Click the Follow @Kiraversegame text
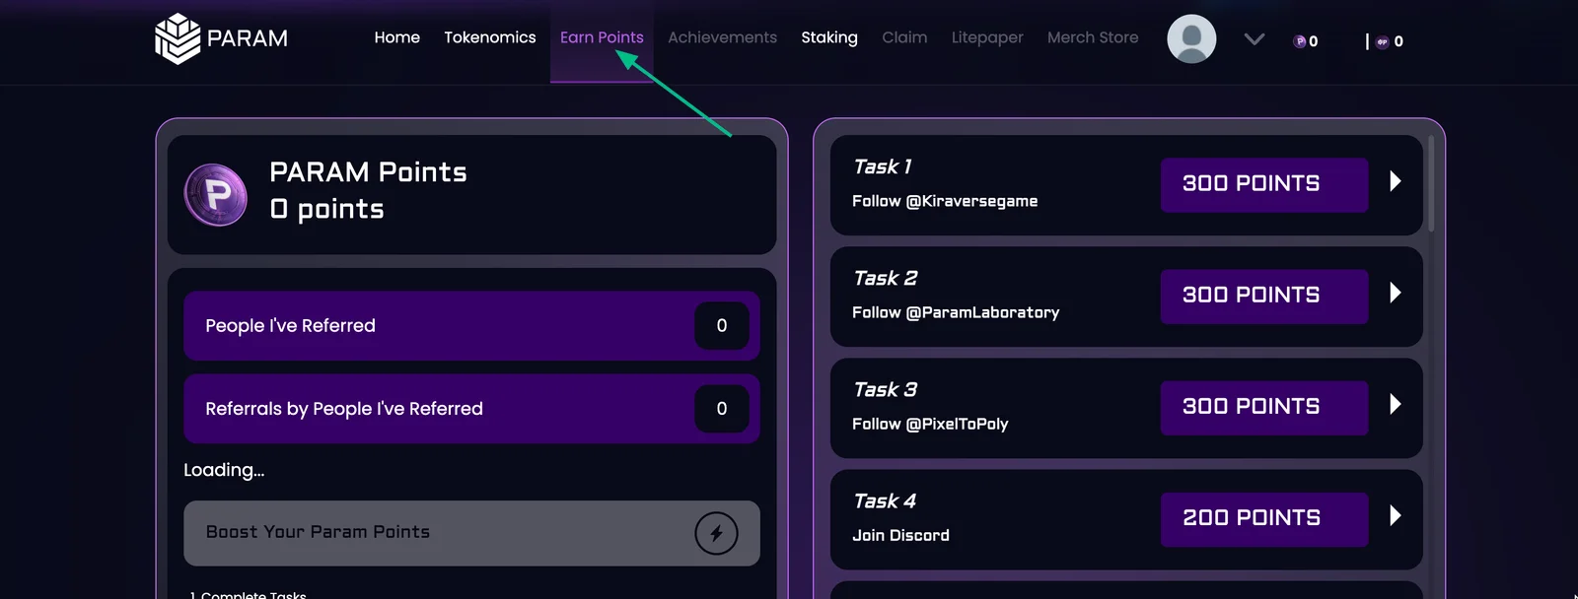This screenshot has height=599, width=1578. point(945,201)
